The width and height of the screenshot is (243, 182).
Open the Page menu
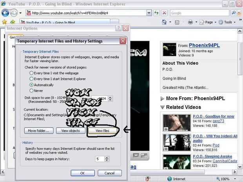(208, 22)
